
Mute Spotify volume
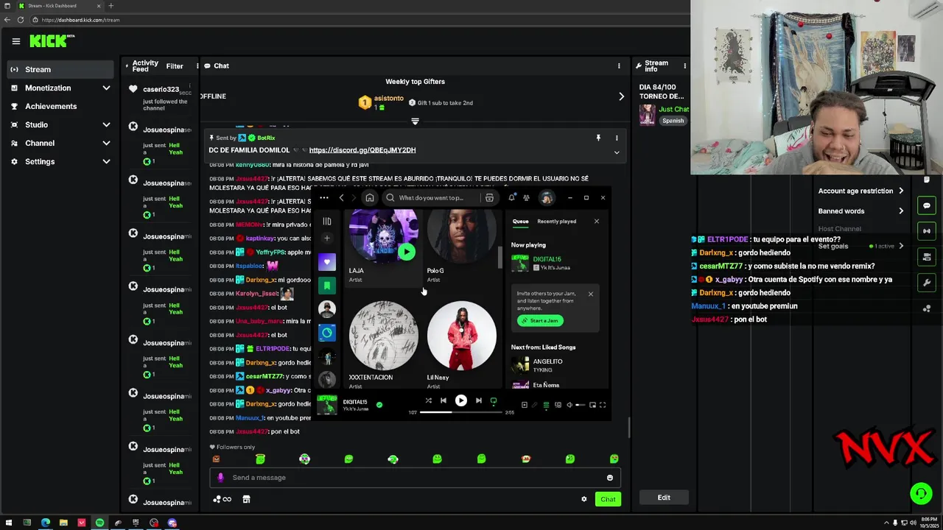pyautogui.click(x=569, y=405)
